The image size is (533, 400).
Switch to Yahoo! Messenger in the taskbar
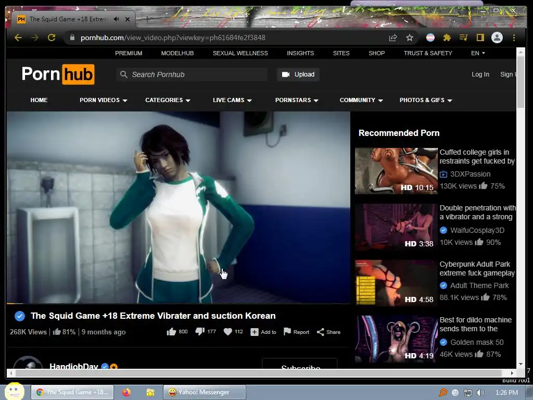(204, 392)
